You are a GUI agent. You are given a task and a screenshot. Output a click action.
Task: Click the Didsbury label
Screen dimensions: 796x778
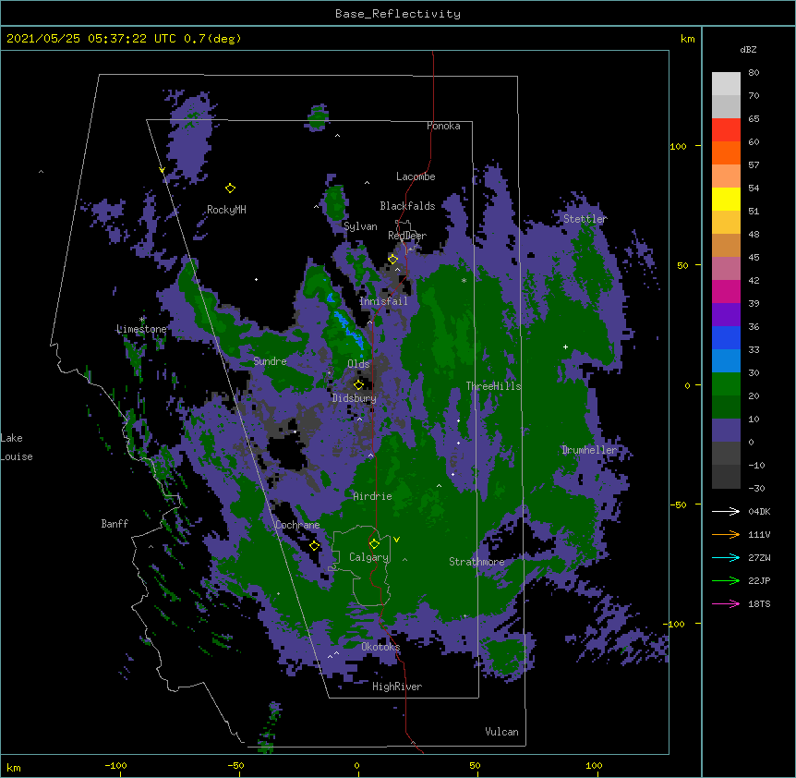coord(354,398)
